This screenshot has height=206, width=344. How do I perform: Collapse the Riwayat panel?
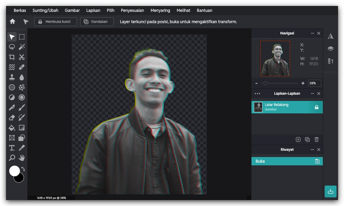312,150
